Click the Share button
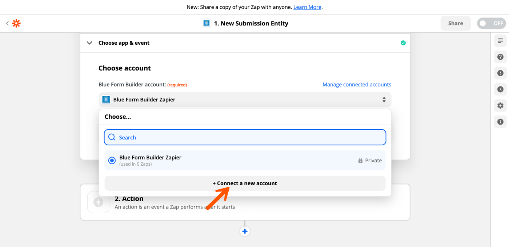 [455, 23]
